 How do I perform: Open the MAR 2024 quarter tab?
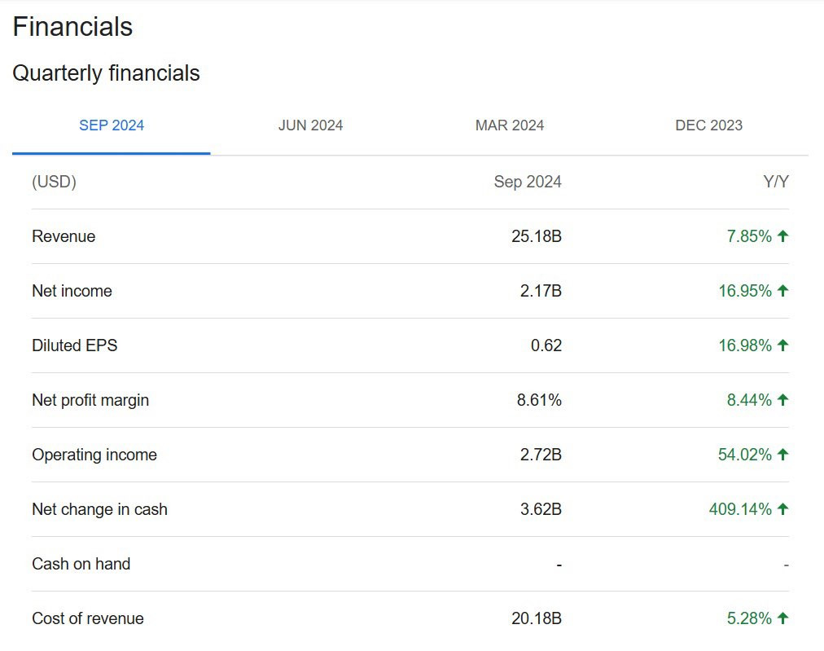pyautogui.click(x=509, y=125)
